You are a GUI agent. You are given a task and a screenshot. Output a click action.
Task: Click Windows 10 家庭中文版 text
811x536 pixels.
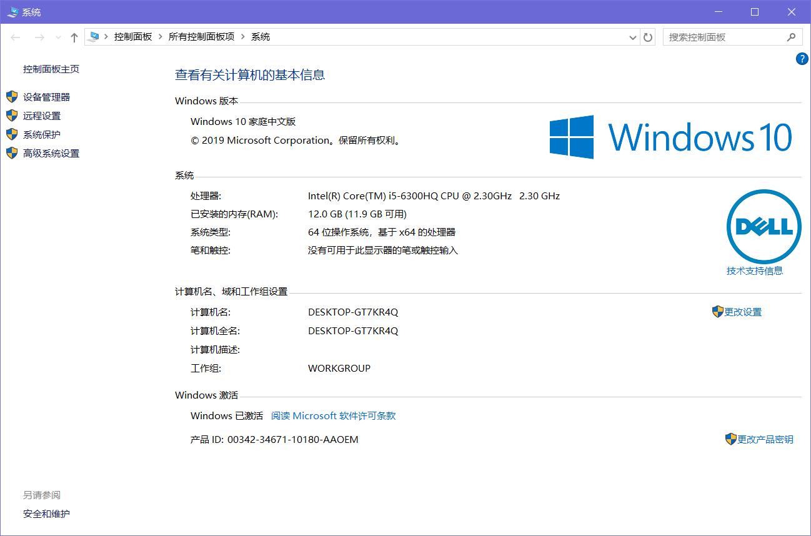point(243,122)
